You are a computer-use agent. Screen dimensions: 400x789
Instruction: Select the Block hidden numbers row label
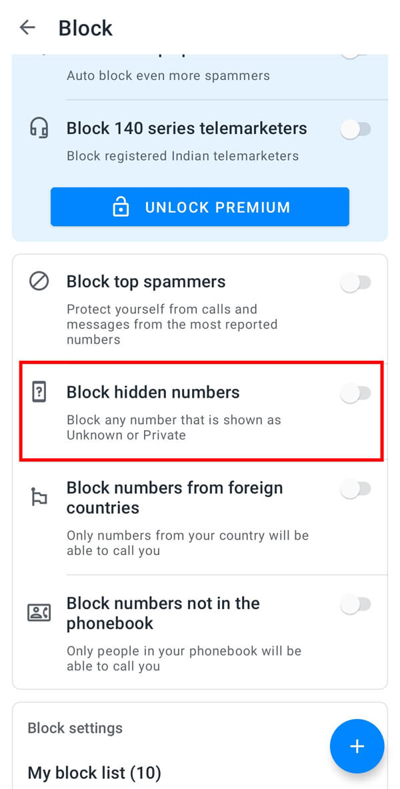click(153, 392)
